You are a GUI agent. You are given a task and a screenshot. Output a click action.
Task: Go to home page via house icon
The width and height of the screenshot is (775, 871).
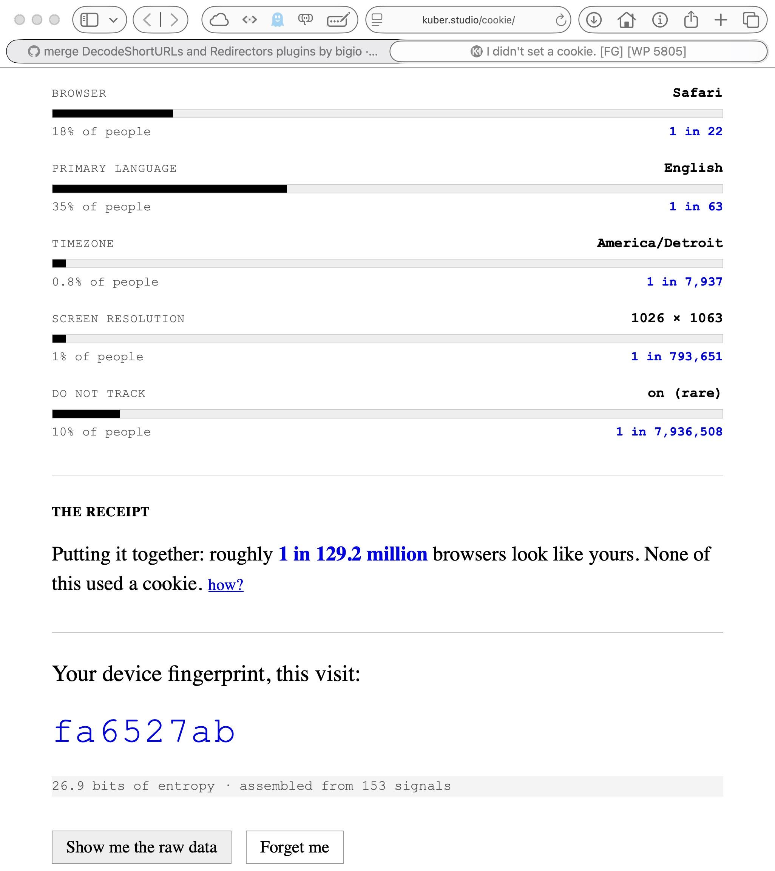coord(626,20)
